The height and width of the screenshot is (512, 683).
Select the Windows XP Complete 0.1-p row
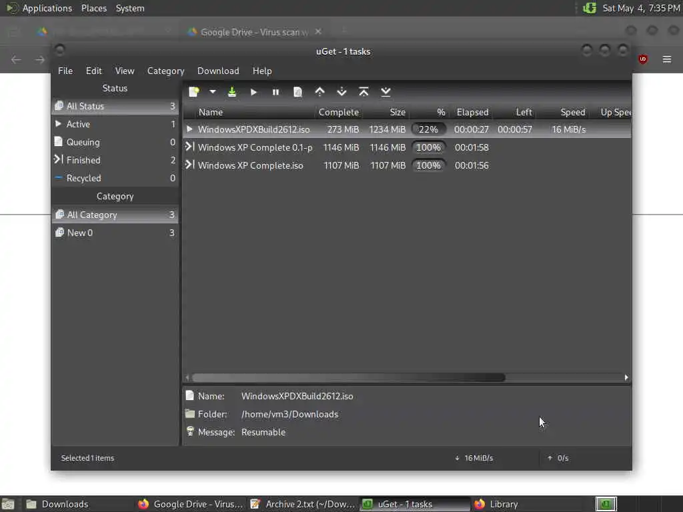tap(407, 147)
